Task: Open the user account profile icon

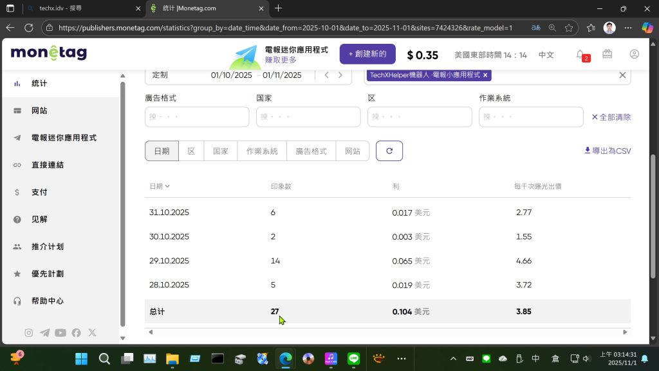Action: click(x=634, y=55)
